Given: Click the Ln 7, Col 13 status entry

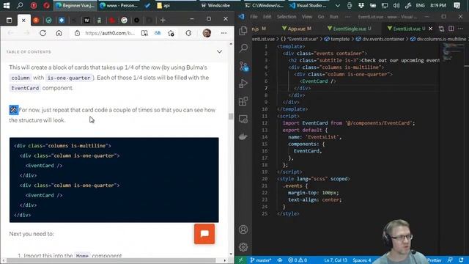Looking at the screenshot, I should click(336, 260).
